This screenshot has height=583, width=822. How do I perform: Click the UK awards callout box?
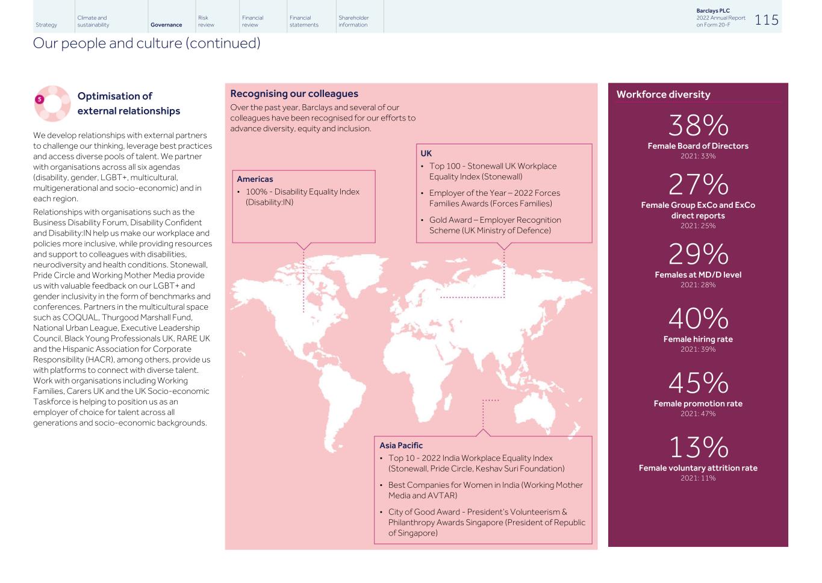click(x=503, y=193)
